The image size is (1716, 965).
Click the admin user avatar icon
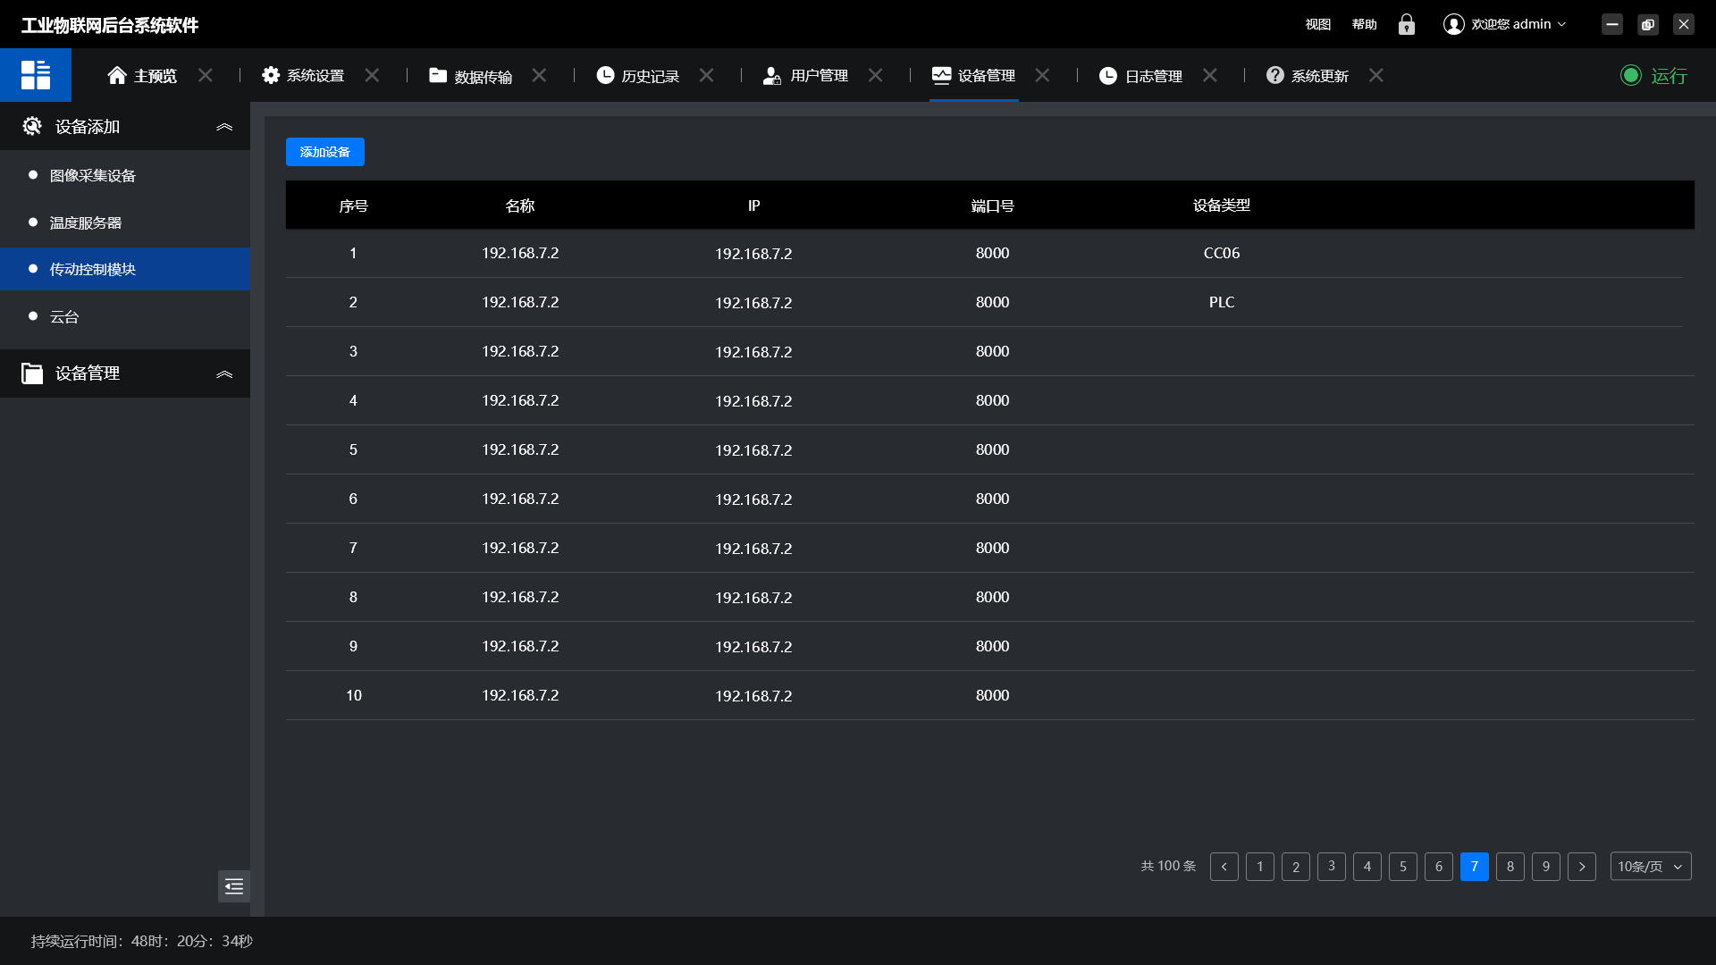click(x=1454, y=24)
